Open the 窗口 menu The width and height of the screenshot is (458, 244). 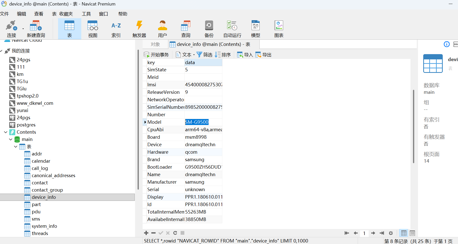[x=104, y=14]
